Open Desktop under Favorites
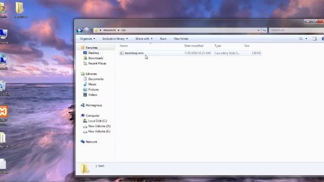The width and height of the screenshot is (324, 182). pos(94,53)
